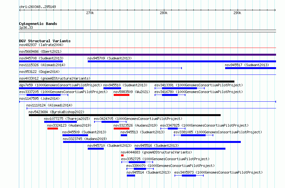285x188 pixels.
Task: Open esv3352725 variant entry
Action: tap(165, 159)
